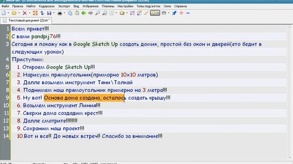Click 'Спасибо за внимание!!!' in line 14

point(132,136)
